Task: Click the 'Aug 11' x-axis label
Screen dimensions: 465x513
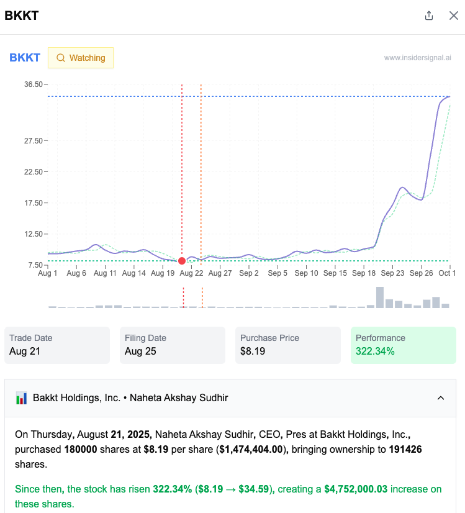Action: click(x=105, y=273)
